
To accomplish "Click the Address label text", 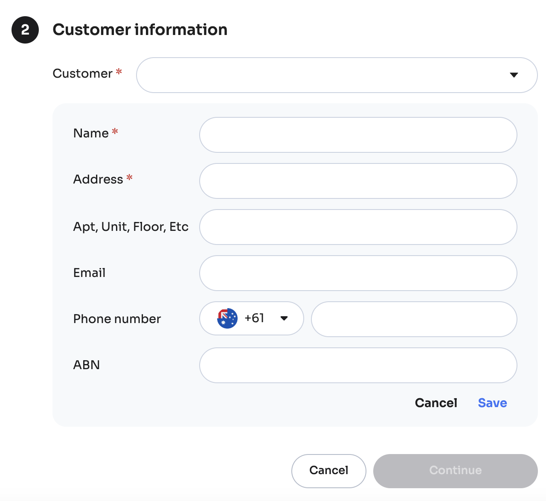I will 98,179.
